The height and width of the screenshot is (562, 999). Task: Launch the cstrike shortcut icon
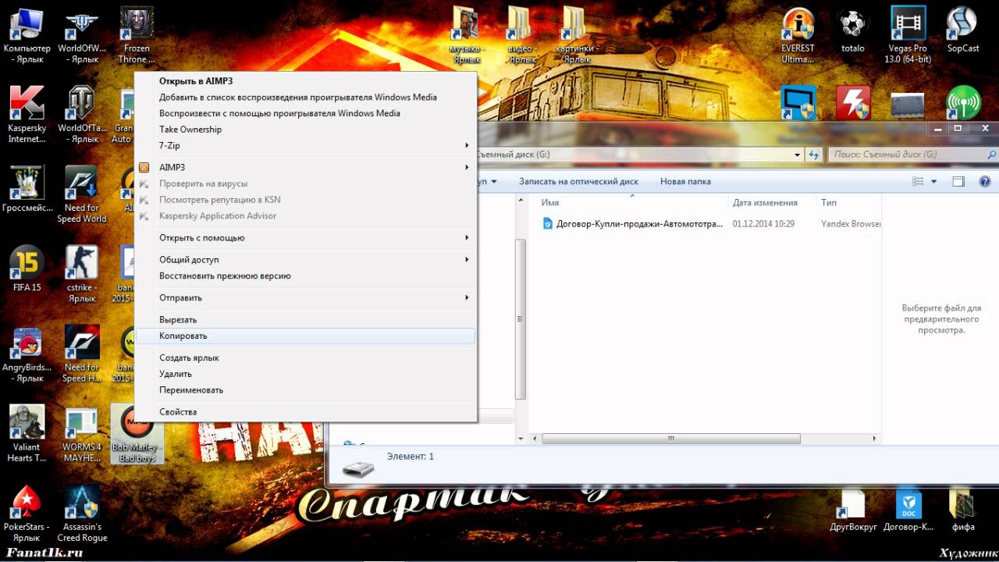[81, 274]
